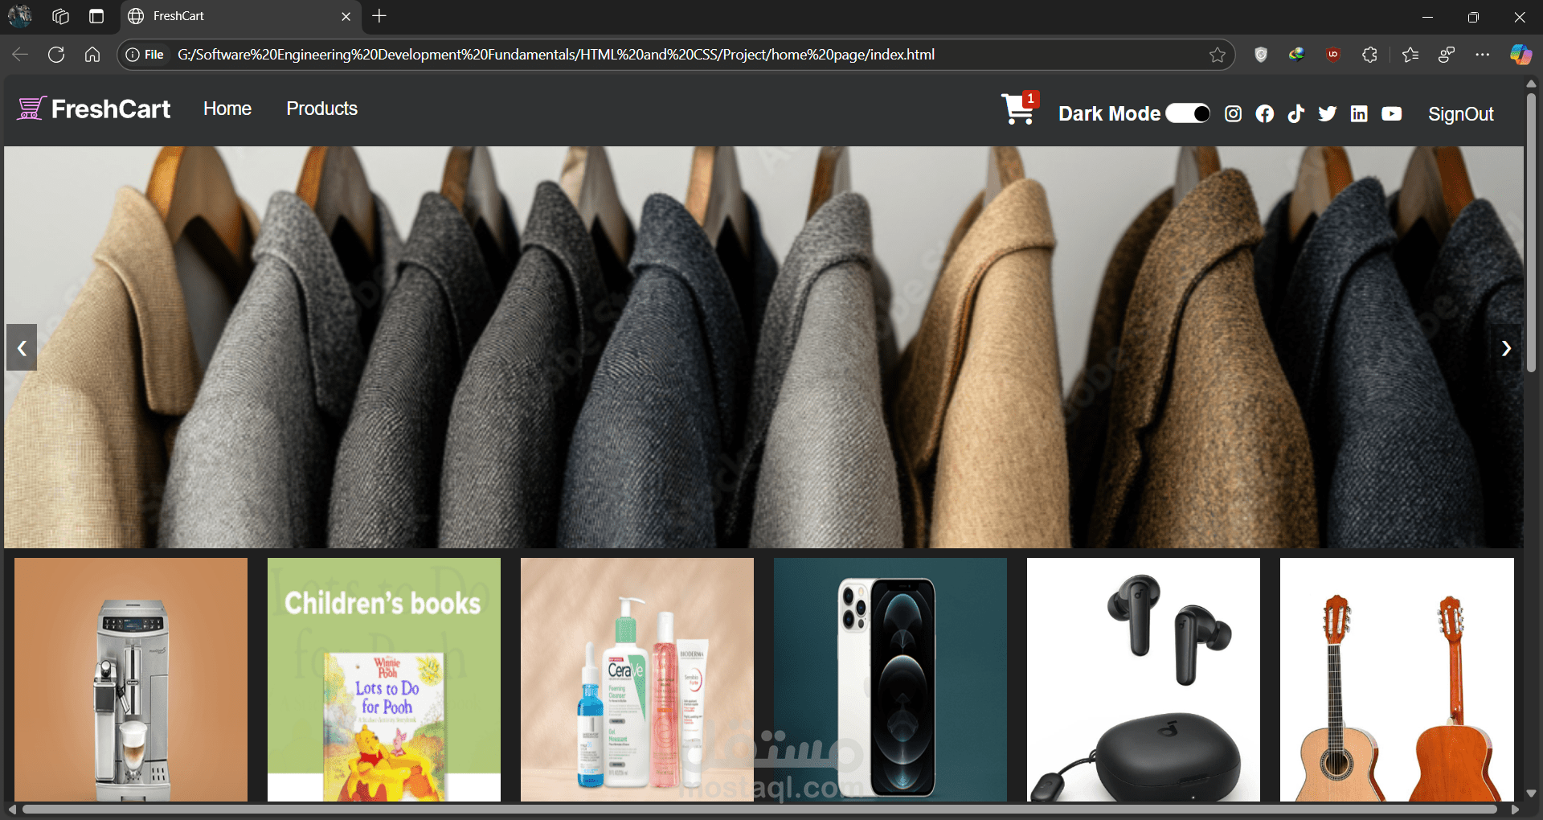Viewport: 1543px width, 820px height.
Task: Open the browser profile avatar
Action: (20, 15)
